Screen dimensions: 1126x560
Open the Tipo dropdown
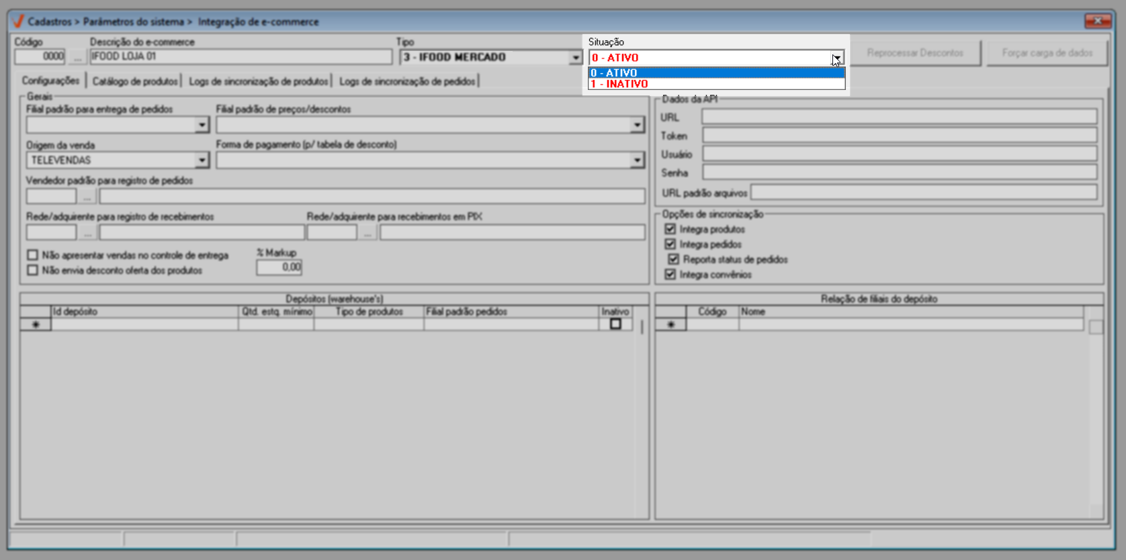click(x=575, y=58)
